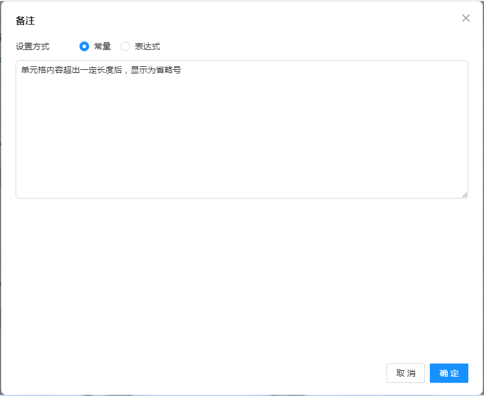Click the 备注 dialog title
Screen dimensions: 484x396
tap(25, 20)
